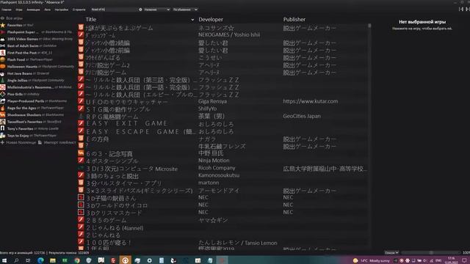The width and height of the screenshot is (470, 264).
Task: Click Новая Коллекция button
Action: (x=18, y=142)
